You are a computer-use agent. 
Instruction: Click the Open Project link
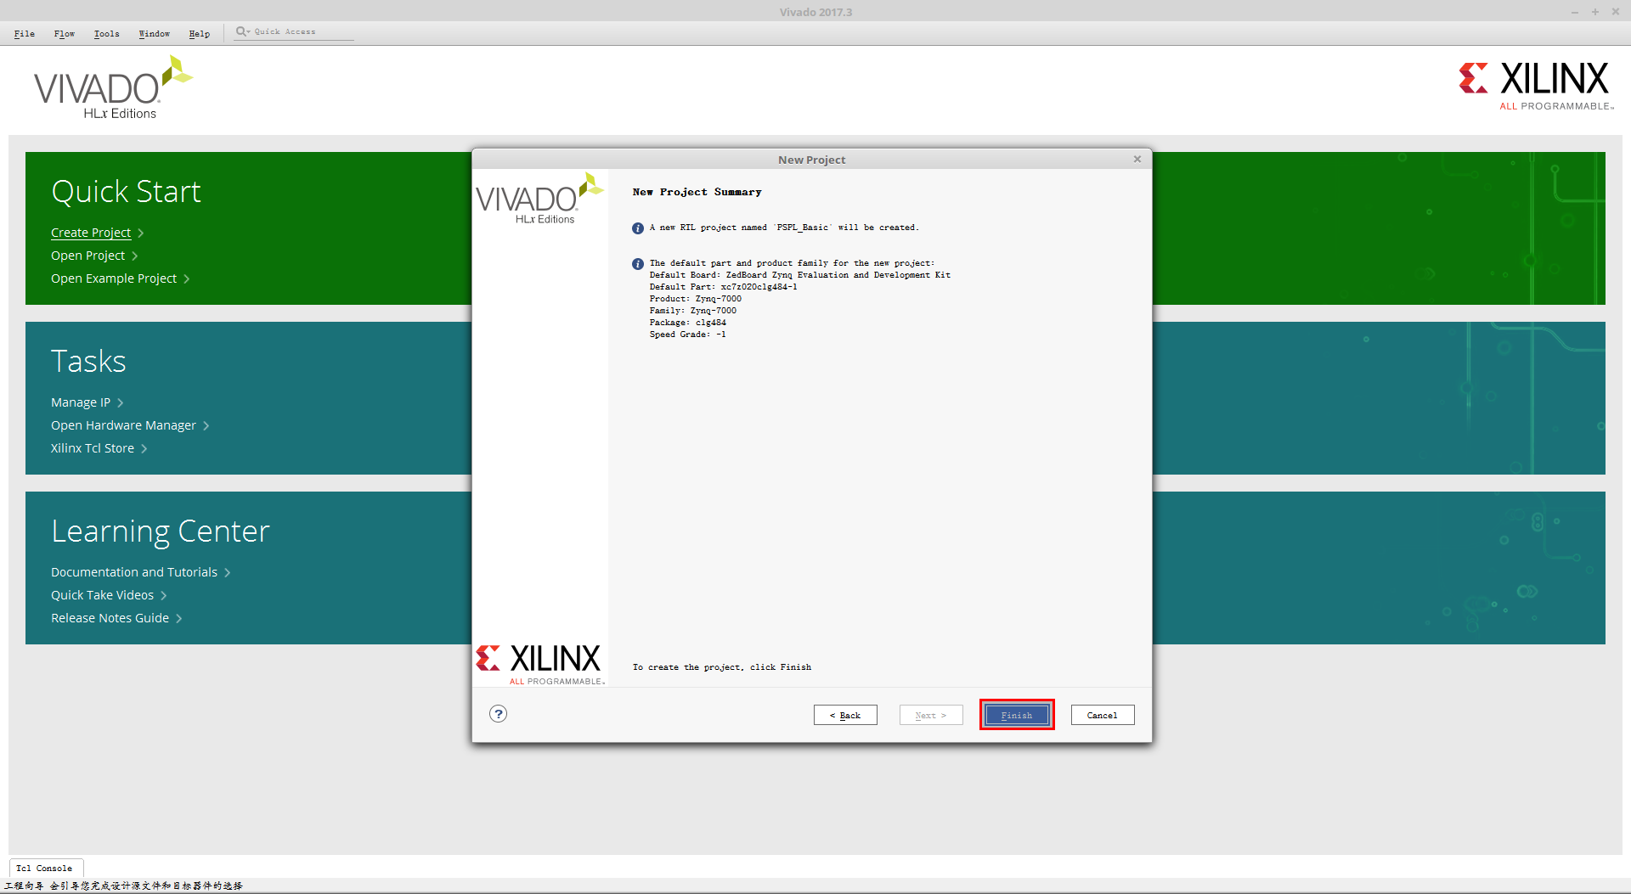tap(87, 256)
